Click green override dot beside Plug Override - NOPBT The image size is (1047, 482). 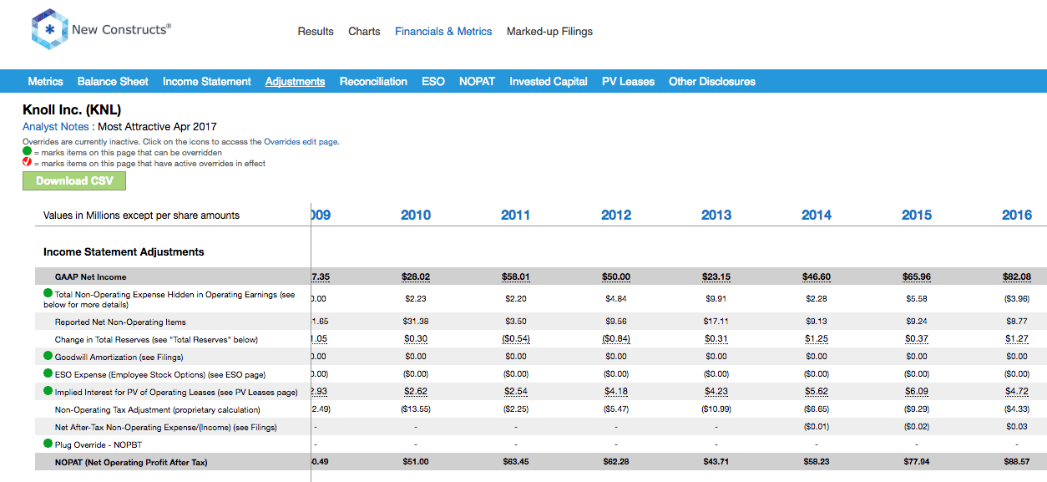coord(48,444)
